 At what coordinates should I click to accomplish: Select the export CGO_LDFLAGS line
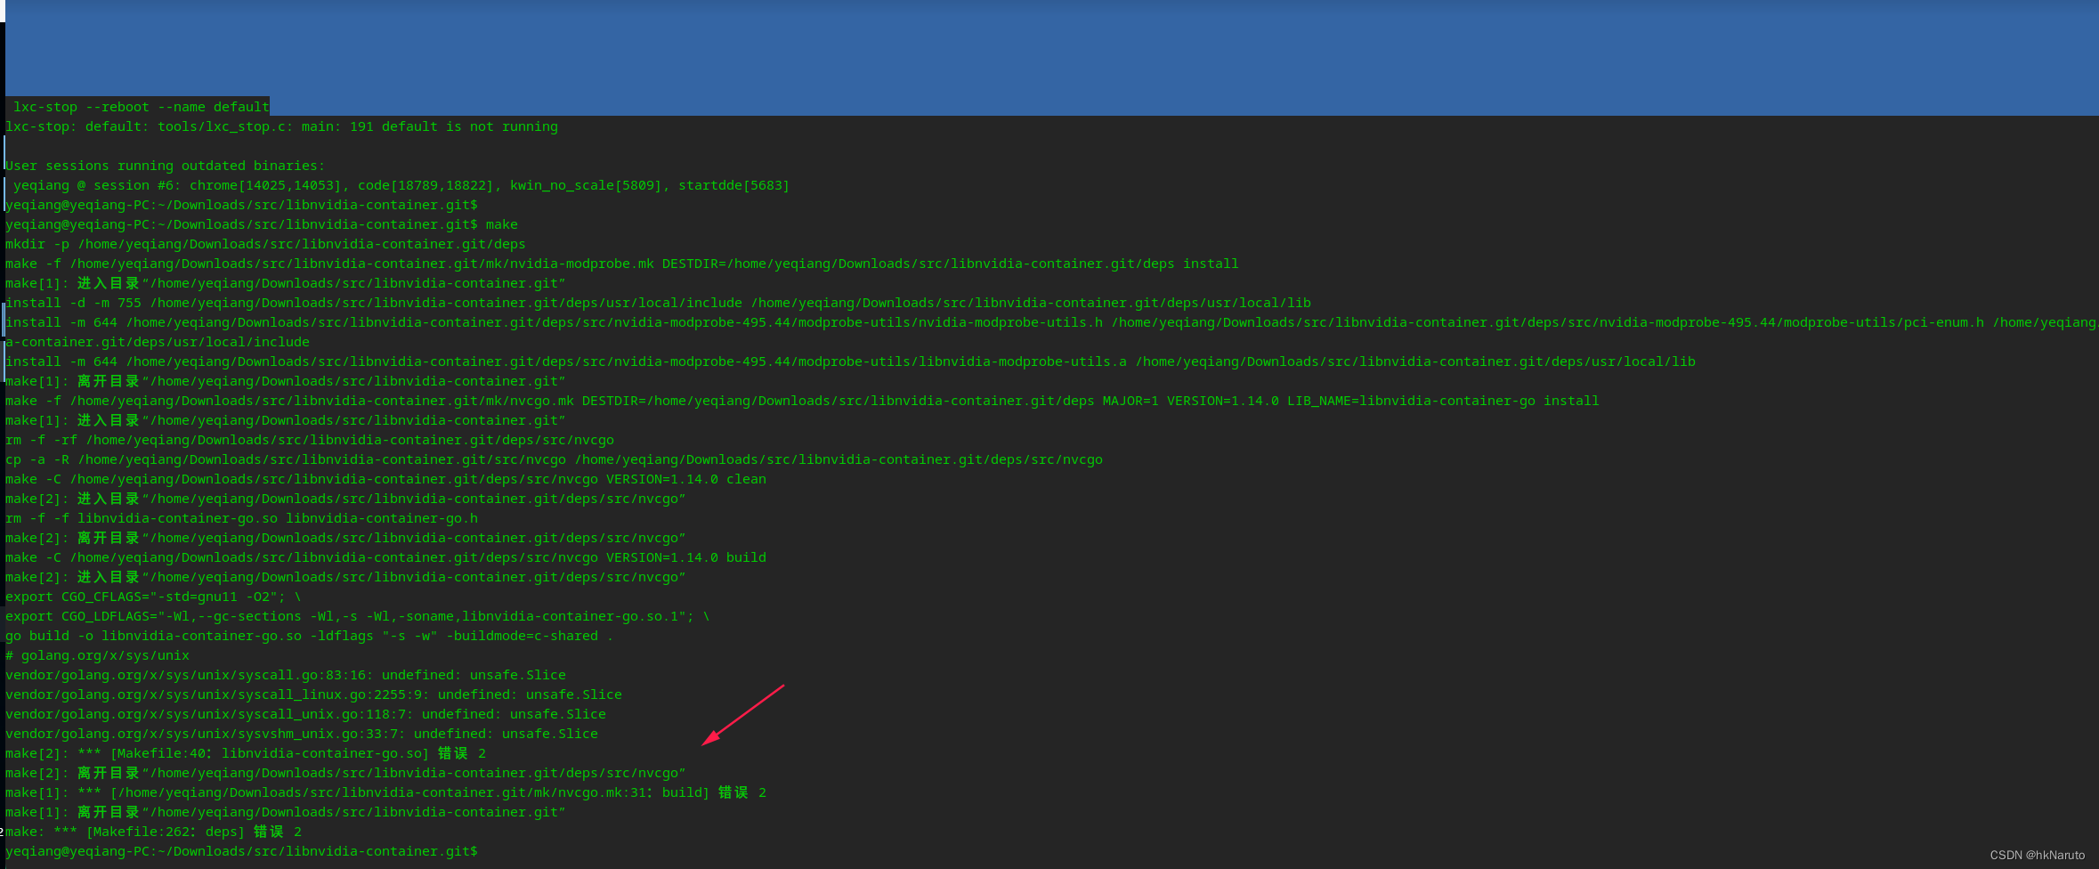[x=356, y=615]
